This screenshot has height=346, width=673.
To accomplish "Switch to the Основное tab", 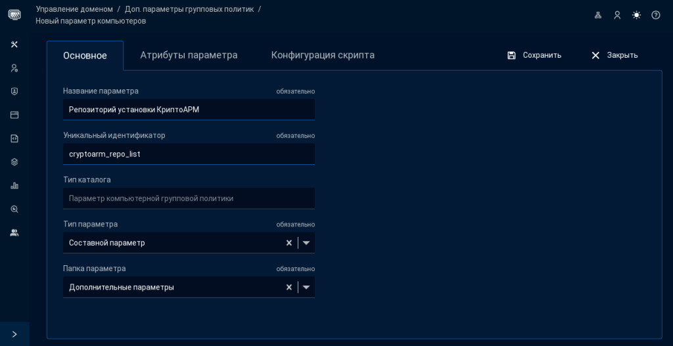I will (x=85, y=56).
